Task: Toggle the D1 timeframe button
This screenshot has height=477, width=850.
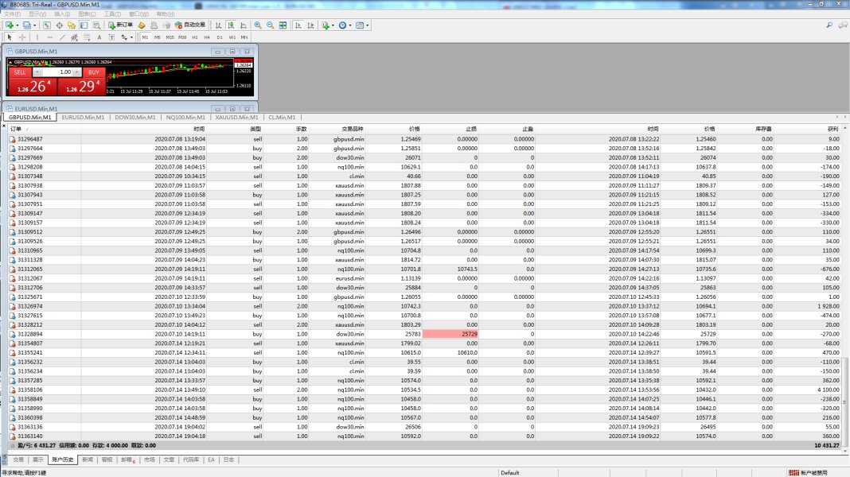Action: [x=220, y=37]
